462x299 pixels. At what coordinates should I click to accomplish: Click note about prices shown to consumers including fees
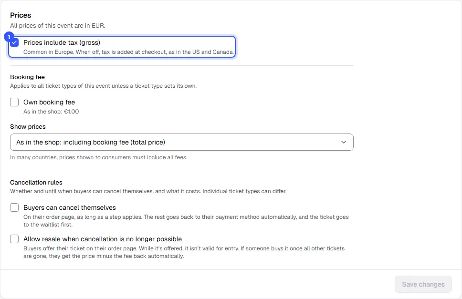pyautogui.click(x=99, y=157)
